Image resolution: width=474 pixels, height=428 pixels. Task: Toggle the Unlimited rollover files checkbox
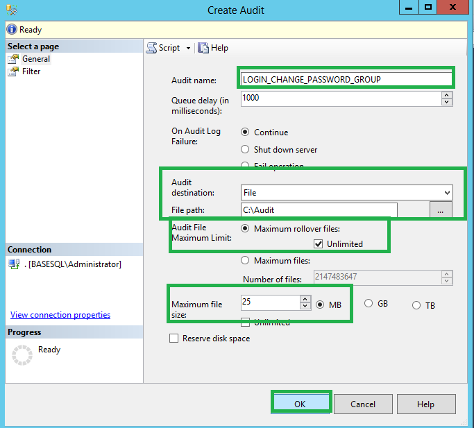(x=318, y=243)
